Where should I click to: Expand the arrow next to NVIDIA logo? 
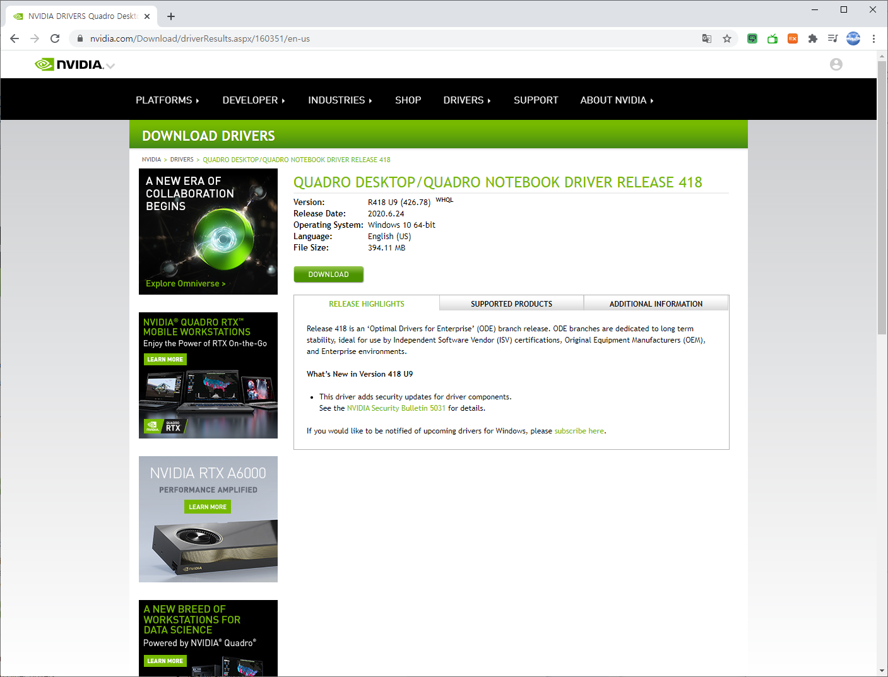(110, 66)
